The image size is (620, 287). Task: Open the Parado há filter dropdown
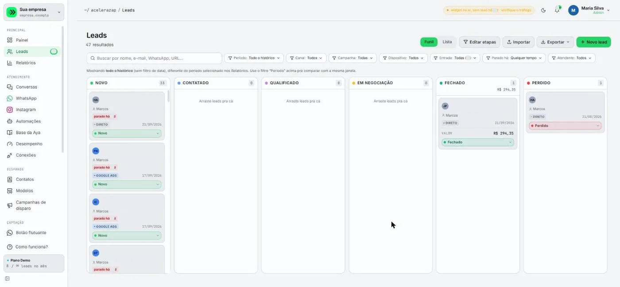514,58
